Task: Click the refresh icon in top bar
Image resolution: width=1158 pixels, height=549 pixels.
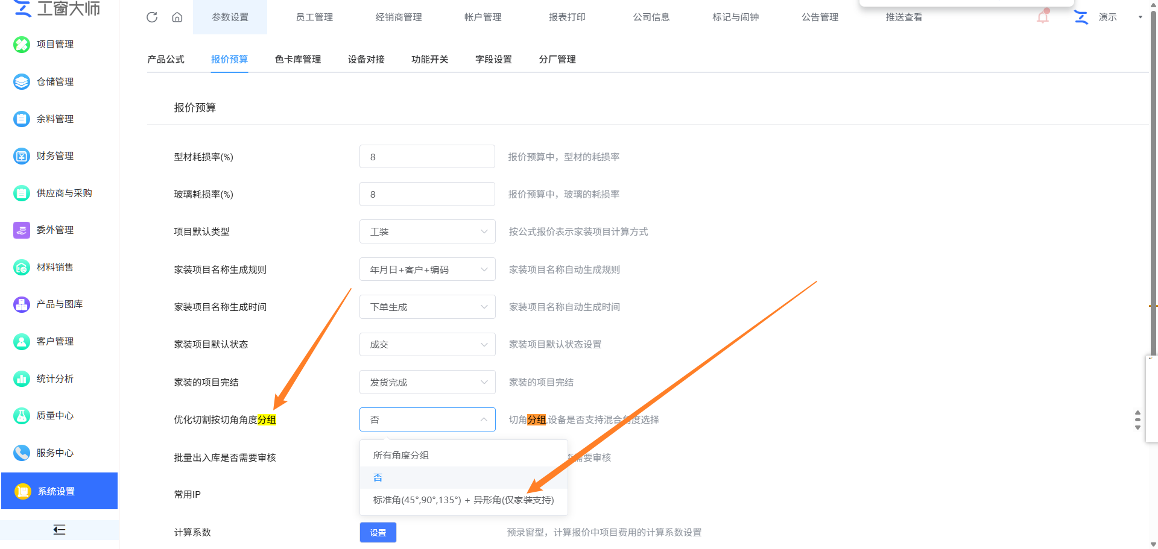Action: pyautogui.click(x=152, y=17)
